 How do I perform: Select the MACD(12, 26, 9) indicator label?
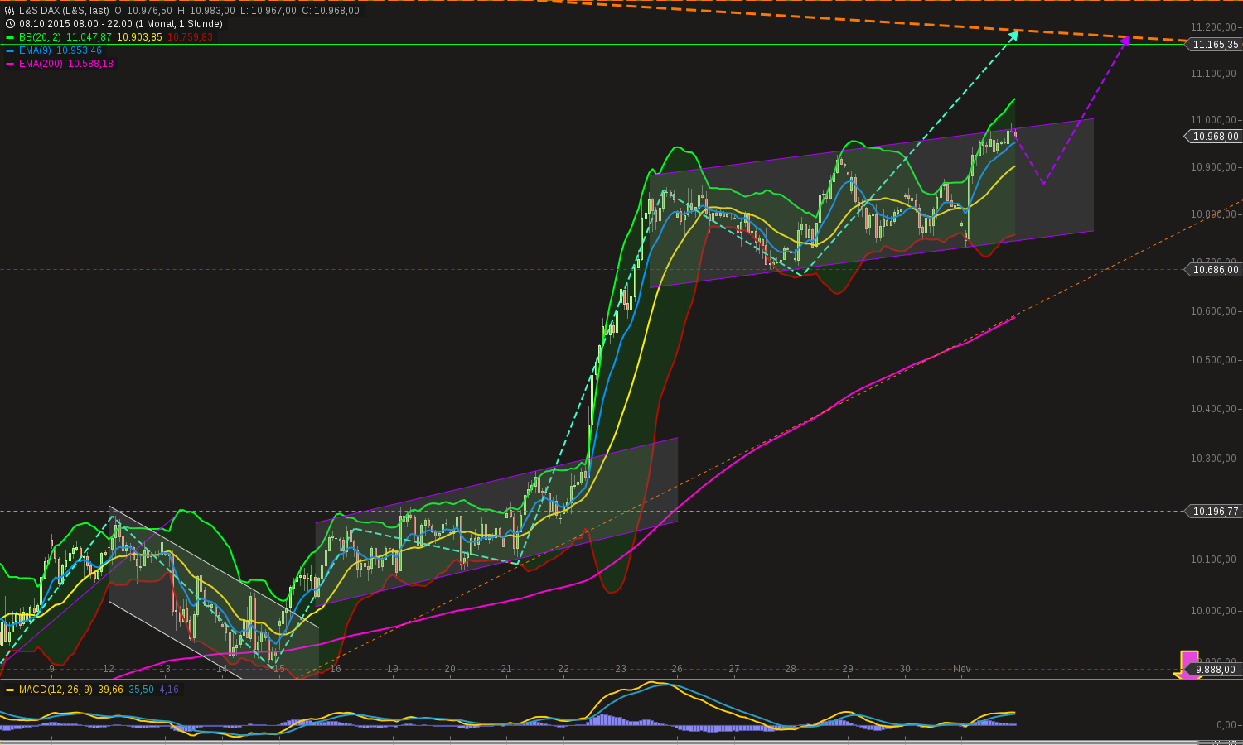[56, 690]
